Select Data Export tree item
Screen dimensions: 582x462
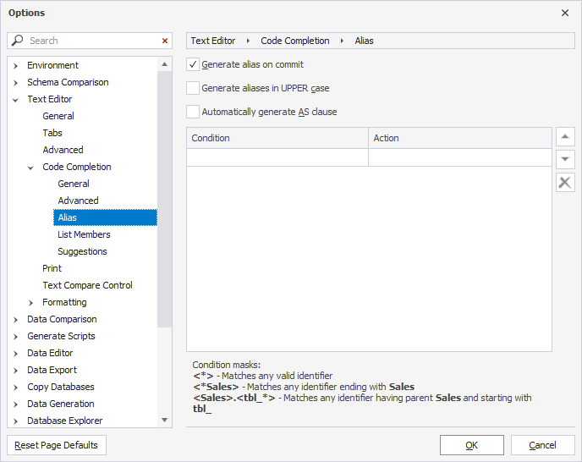[x=52, y=370]
